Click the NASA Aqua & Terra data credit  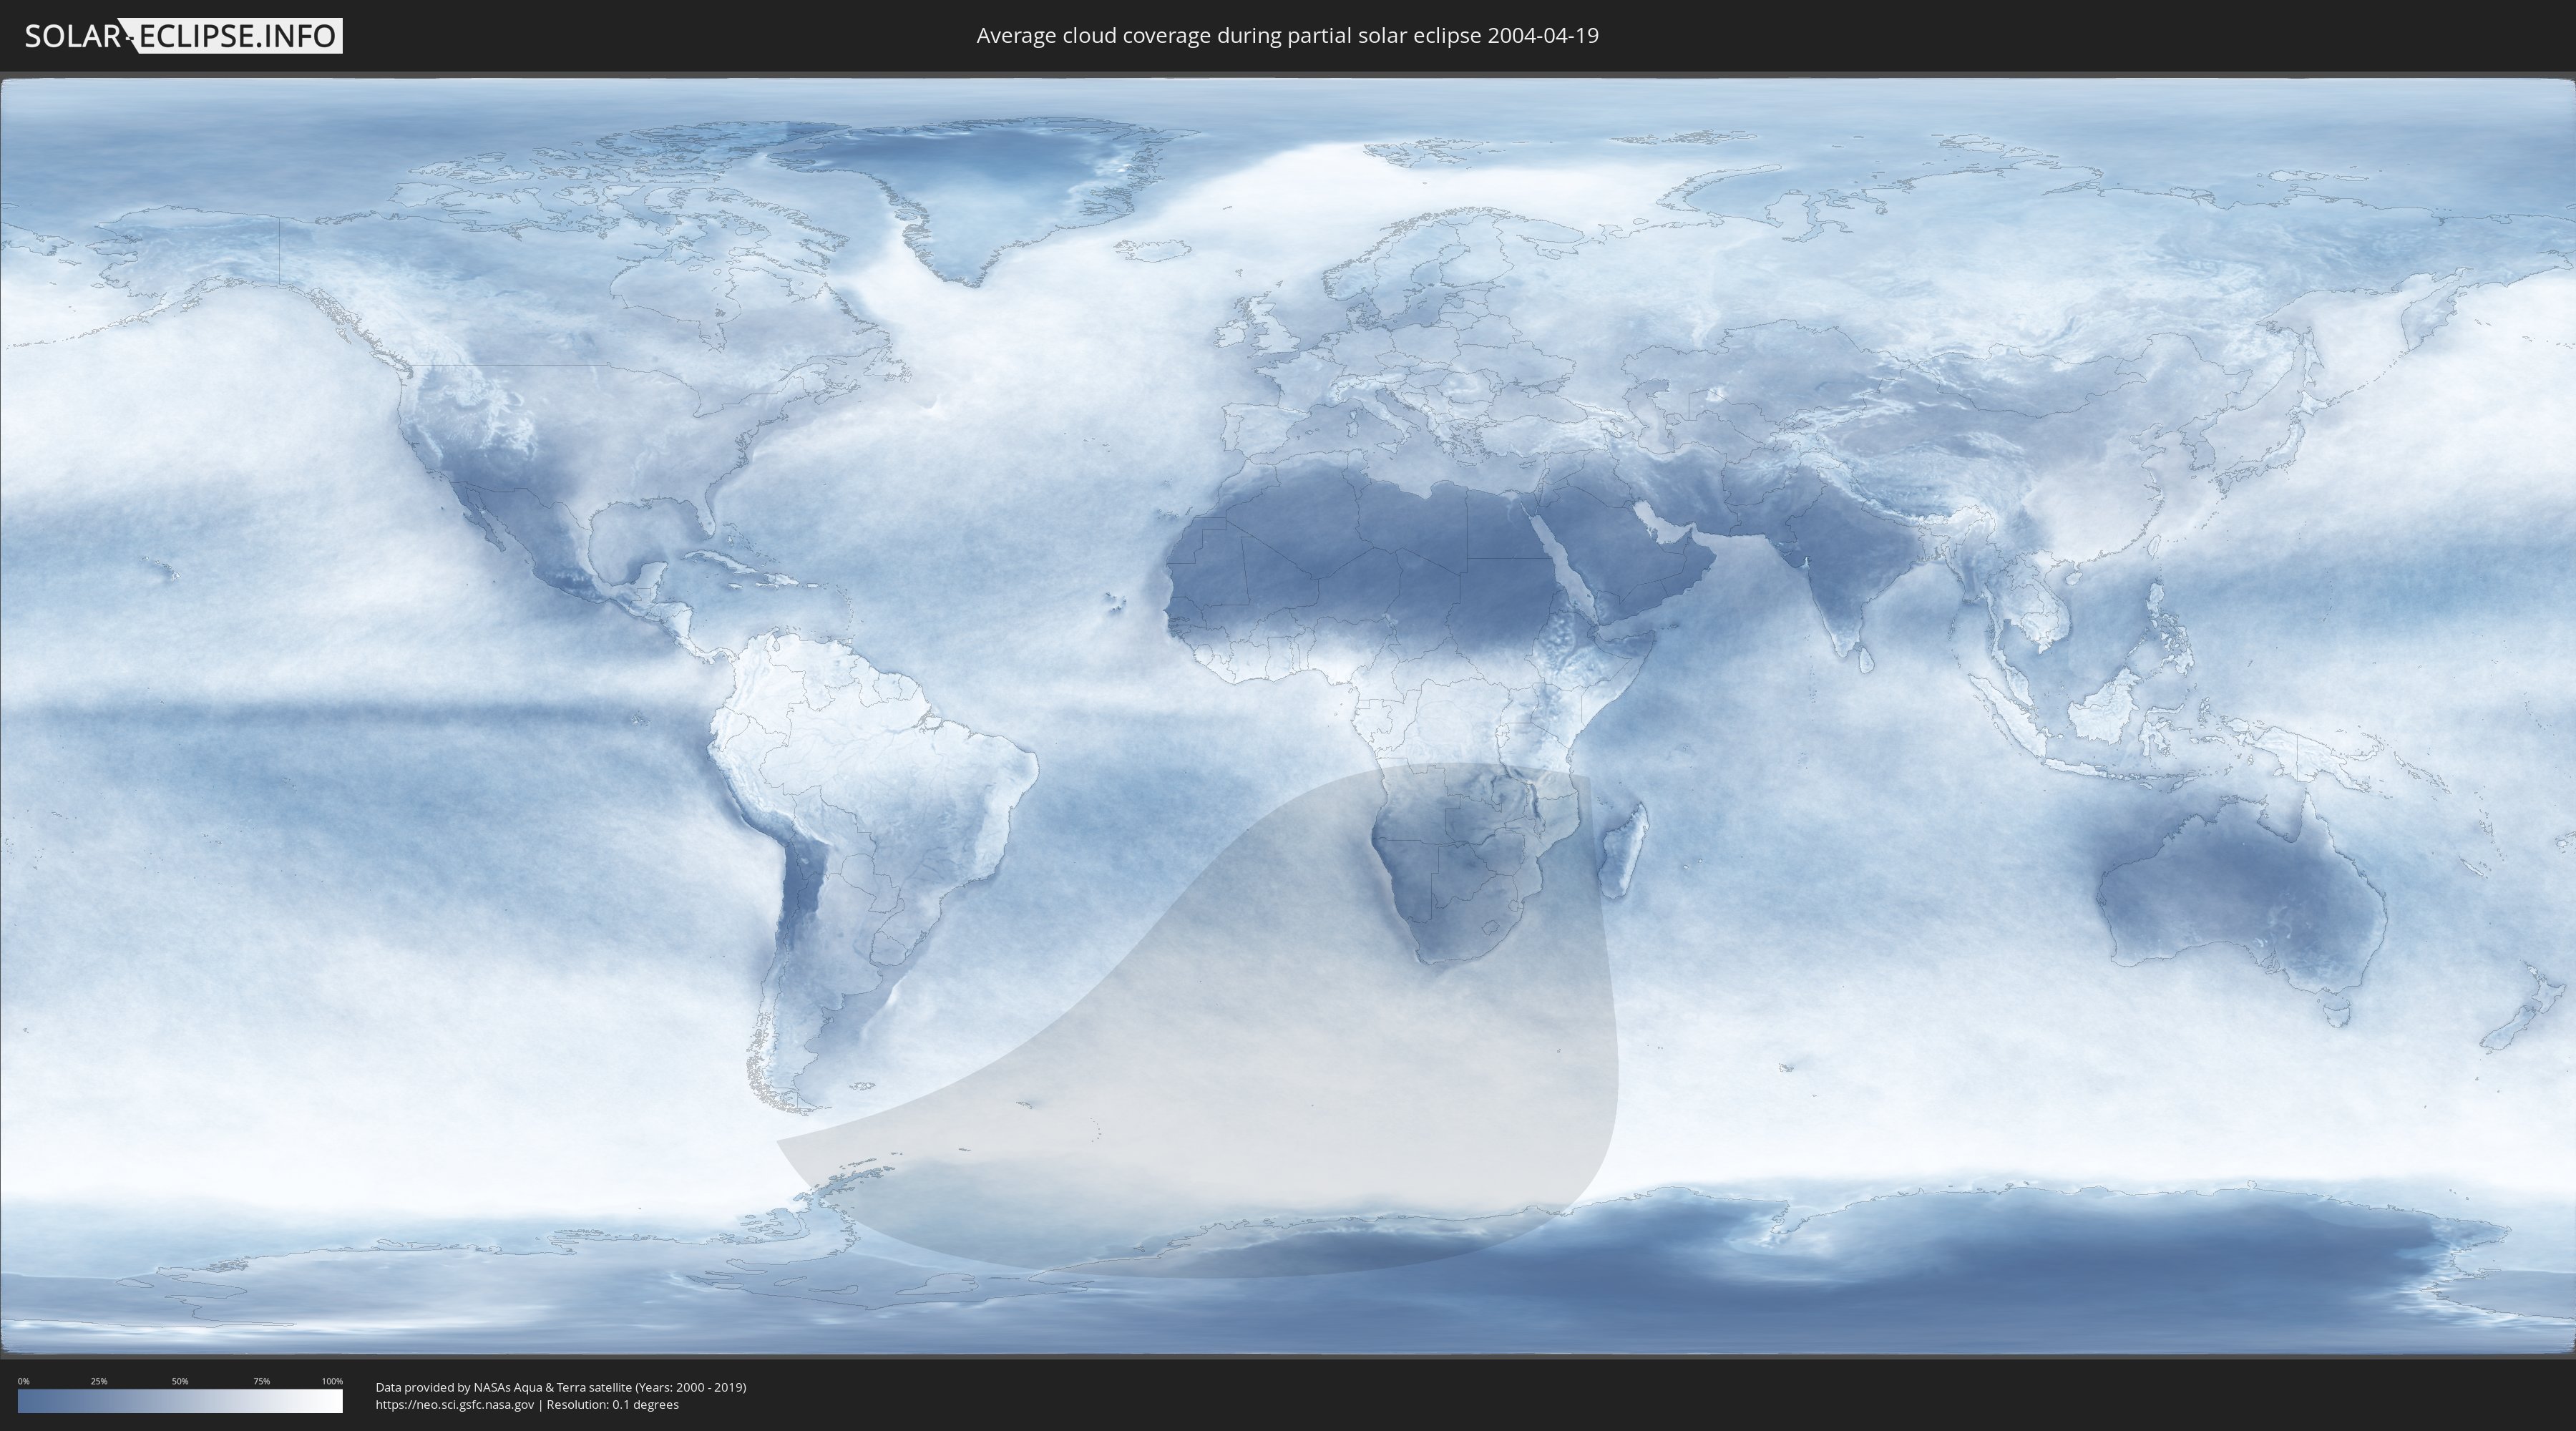coord(560,1387)
